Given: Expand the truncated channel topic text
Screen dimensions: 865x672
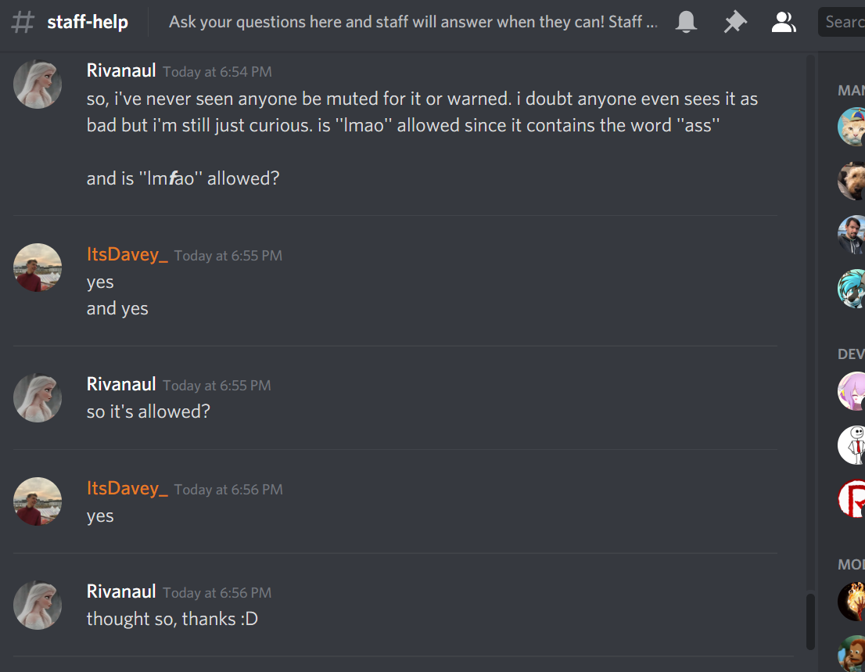Looking at the screenshot, I should (413, 22).
